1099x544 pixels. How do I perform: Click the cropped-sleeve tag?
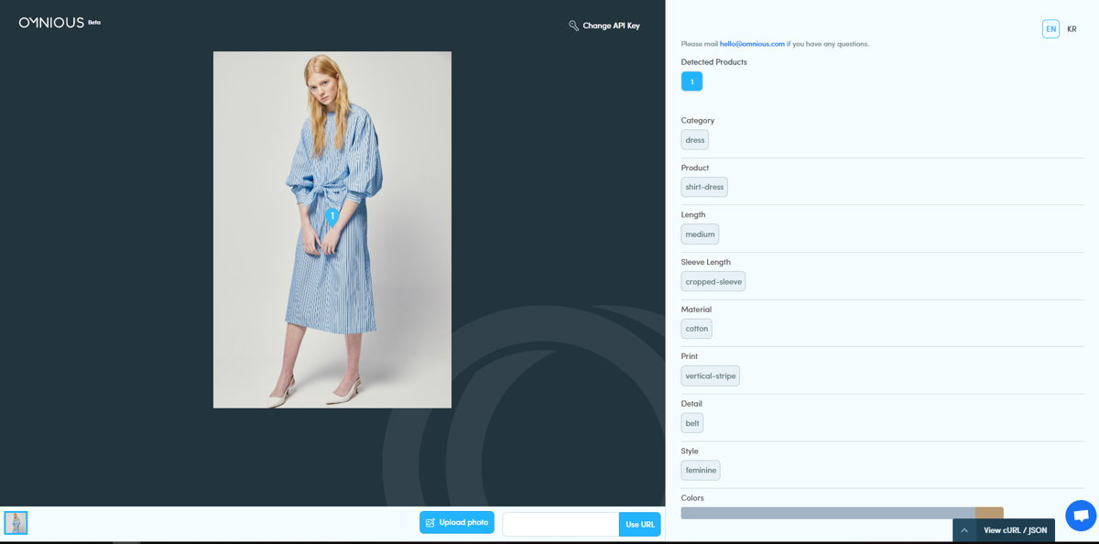713,281
